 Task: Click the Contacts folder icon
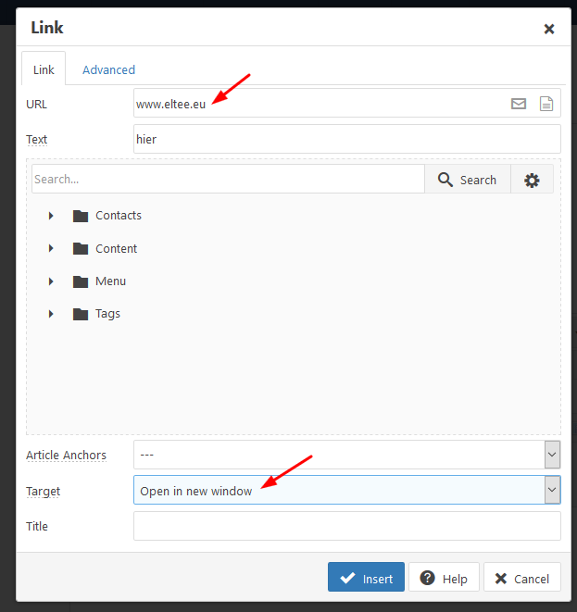[81, 216]
